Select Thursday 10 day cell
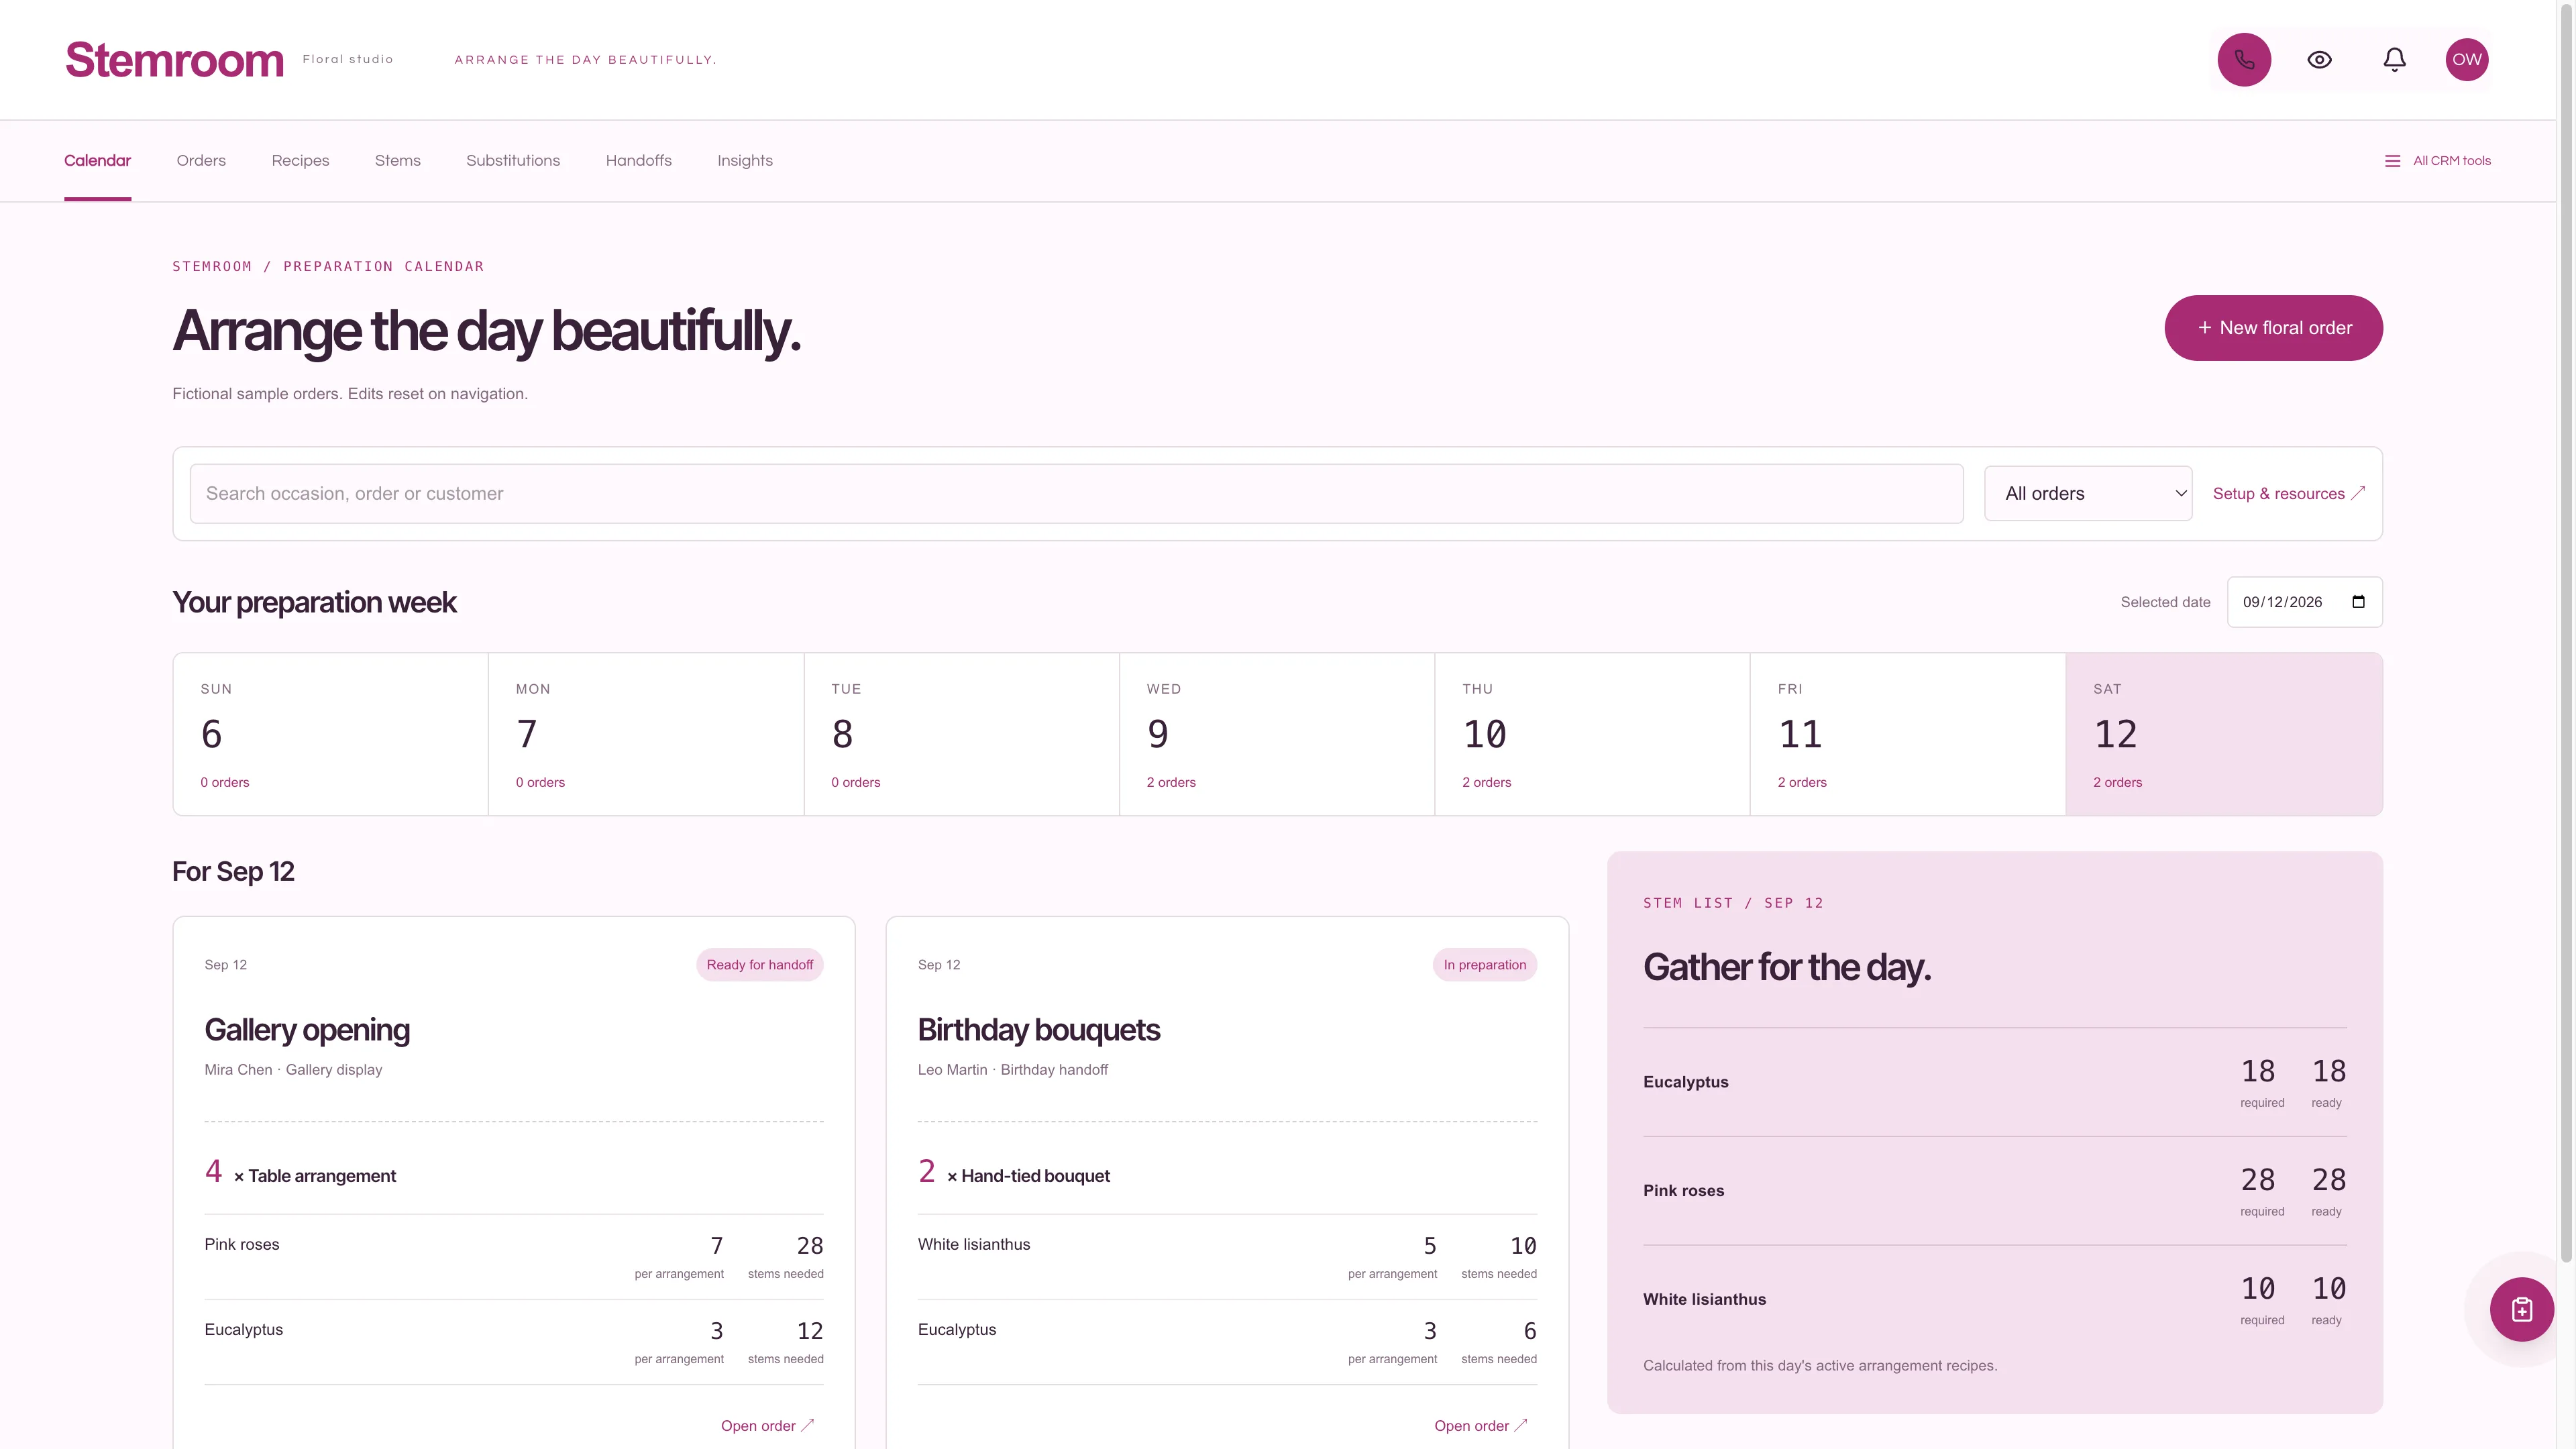This screenshot has width=2576, height=1449. pyautogui.click(x=1592, y=734)
